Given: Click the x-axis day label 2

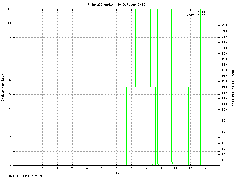Looking at the screenshot, I should pos(28,168).
